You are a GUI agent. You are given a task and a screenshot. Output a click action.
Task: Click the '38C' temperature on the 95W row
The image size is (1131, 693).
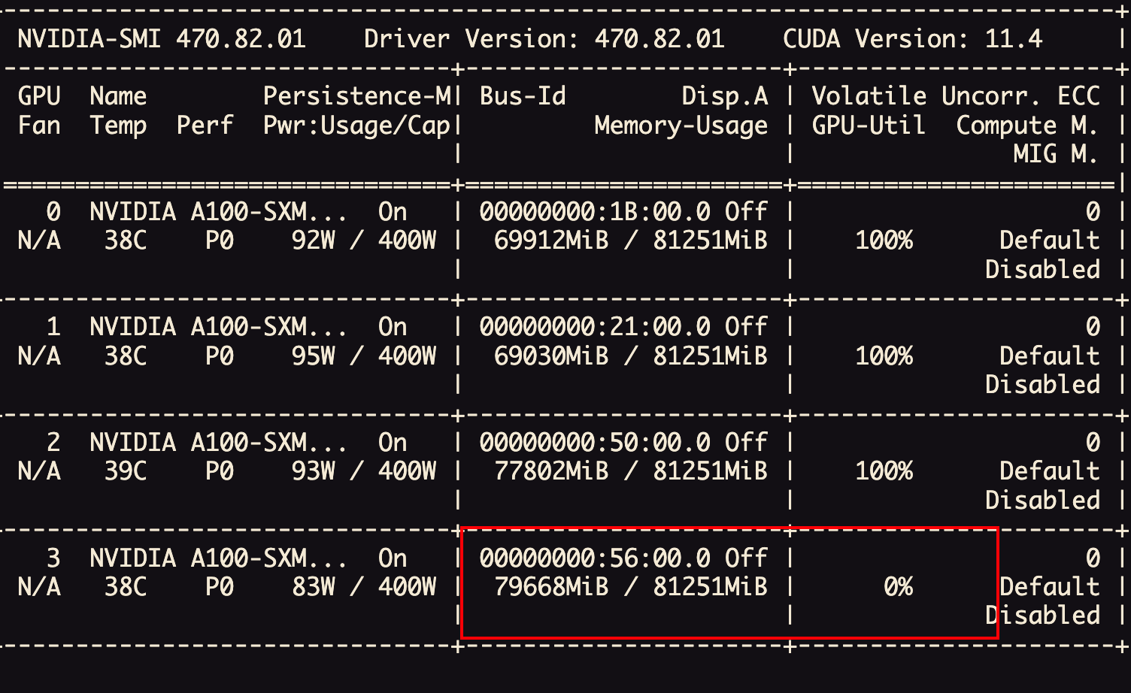coord(126,356)
